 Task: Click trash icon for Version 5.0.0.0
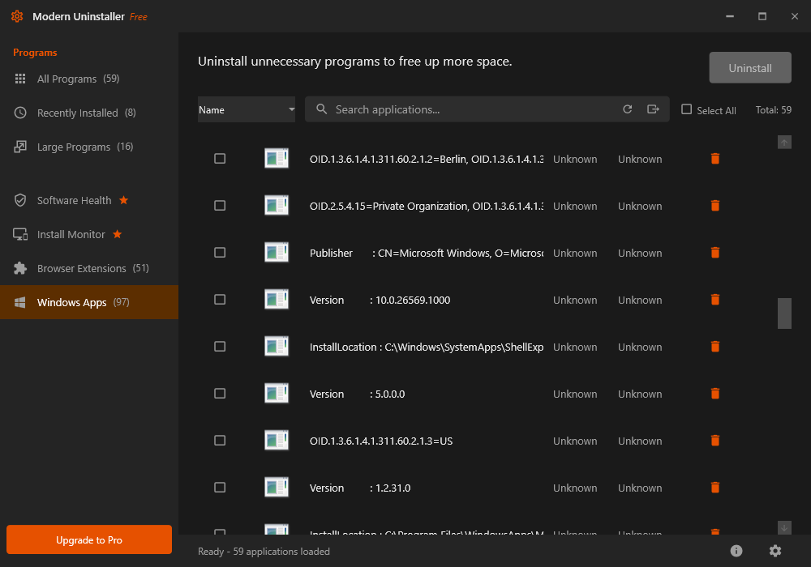point(715,394)
